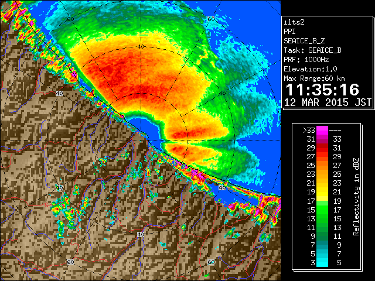Pick the bright green 15–17 dBZ legend band
The height and width of the screenshot is (281, 375).
322,210
